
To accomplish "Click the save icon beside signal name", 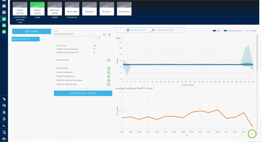I will (x=104, y=35).
